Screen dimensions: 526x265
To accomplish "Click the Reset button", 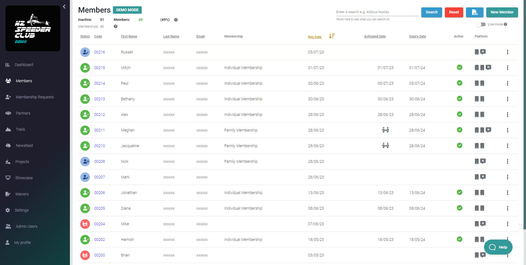I will click(454, 12).
